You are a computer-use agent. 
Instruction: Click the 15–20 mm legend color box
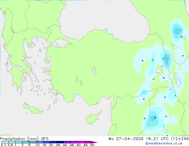46,142
